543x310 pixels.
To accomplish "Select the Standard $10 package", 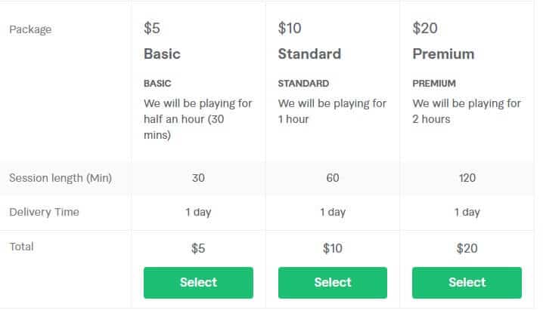I will tap(333, 282).
